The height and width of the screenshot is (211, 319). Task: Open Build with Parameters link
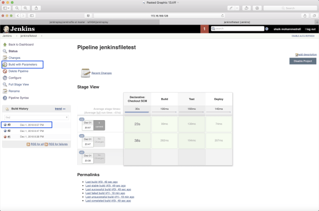23,65
